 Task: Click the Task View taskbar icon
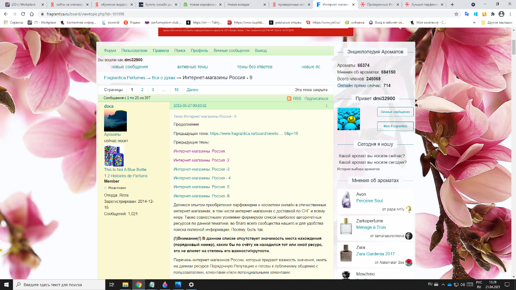(111, 284)
